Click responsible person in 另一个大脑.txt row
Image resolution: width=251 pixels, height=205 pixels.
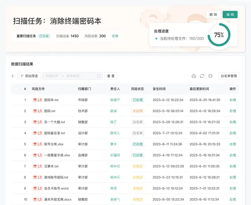point(113,122)
